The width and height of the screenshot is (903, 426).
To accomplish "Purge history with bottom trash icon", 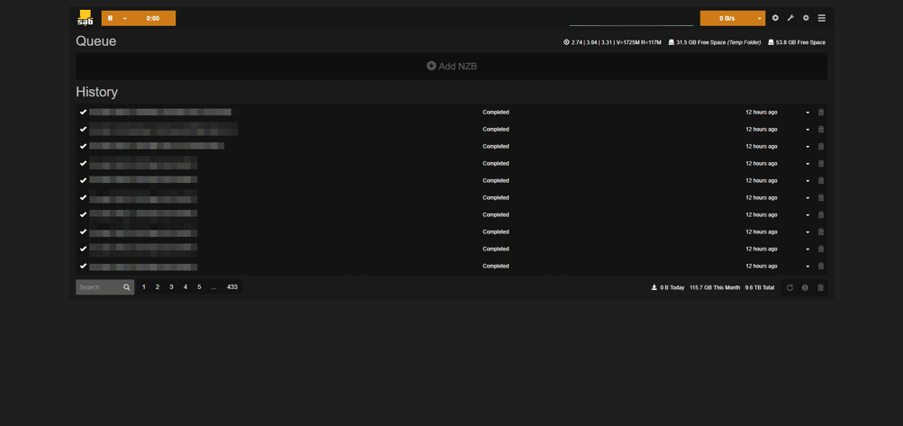I will [820, 288].
